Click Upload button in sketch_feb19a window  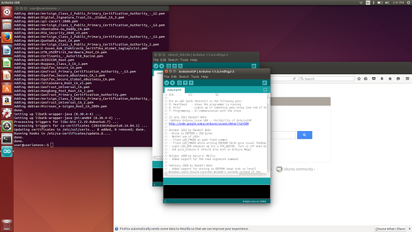pyautogui.click(x=162, y=66)
